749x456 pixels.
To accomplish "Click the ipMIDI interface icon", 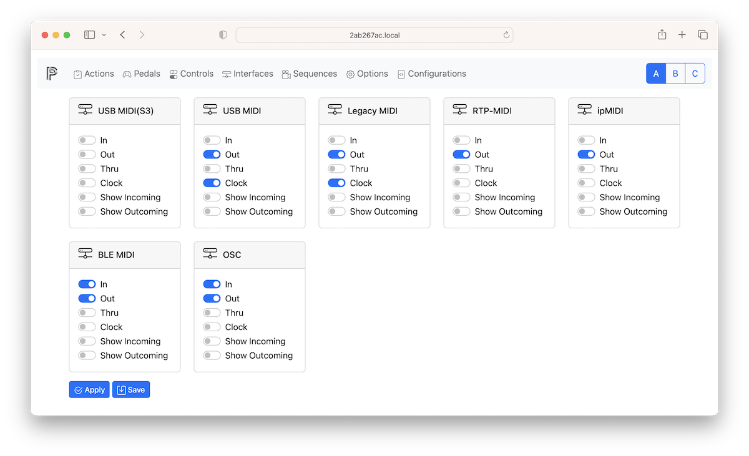I will click(585, 110).
